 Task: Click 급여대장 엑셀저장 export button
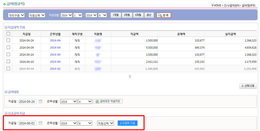click(108, 101)
